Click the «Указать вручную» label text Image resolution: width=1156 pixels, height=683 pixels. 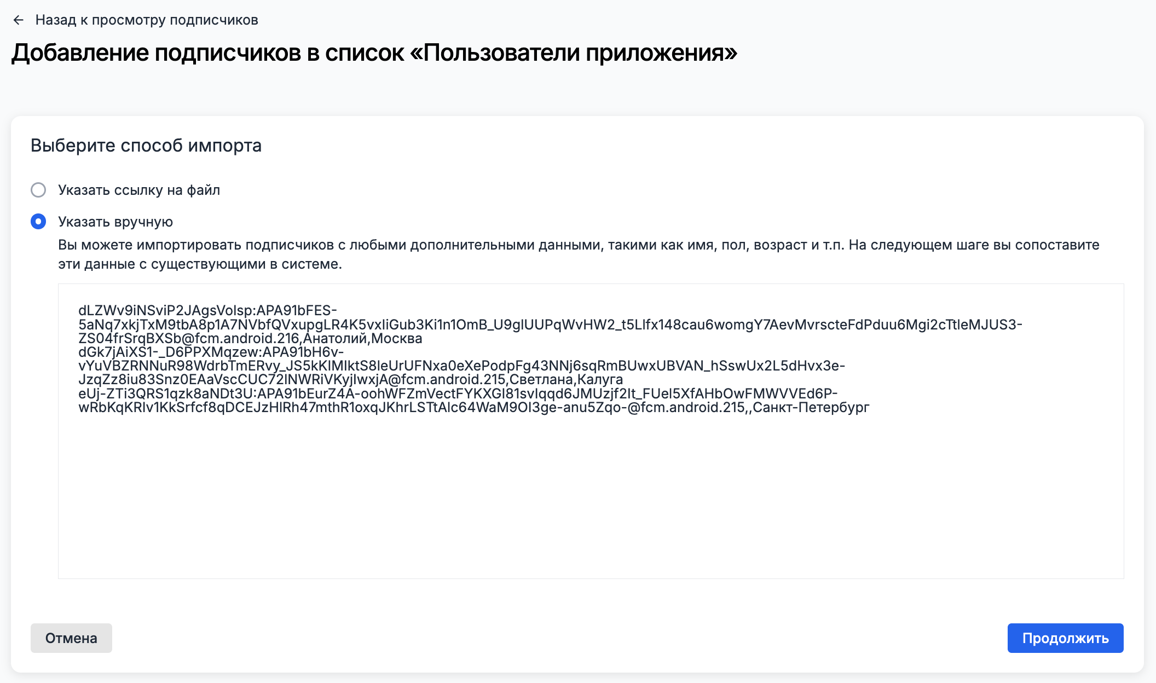(115, 222)
